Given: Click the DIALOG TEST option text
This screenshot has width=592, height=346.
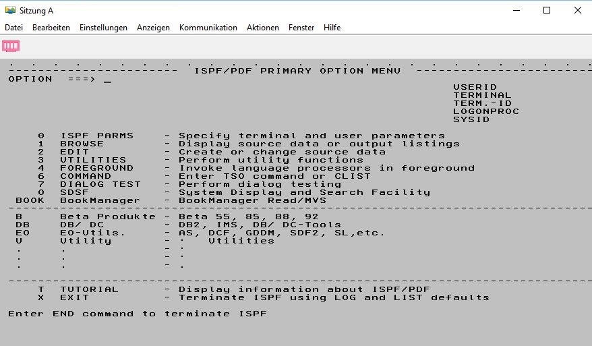Looking at the screenshot, I should (x=100, y=184).
